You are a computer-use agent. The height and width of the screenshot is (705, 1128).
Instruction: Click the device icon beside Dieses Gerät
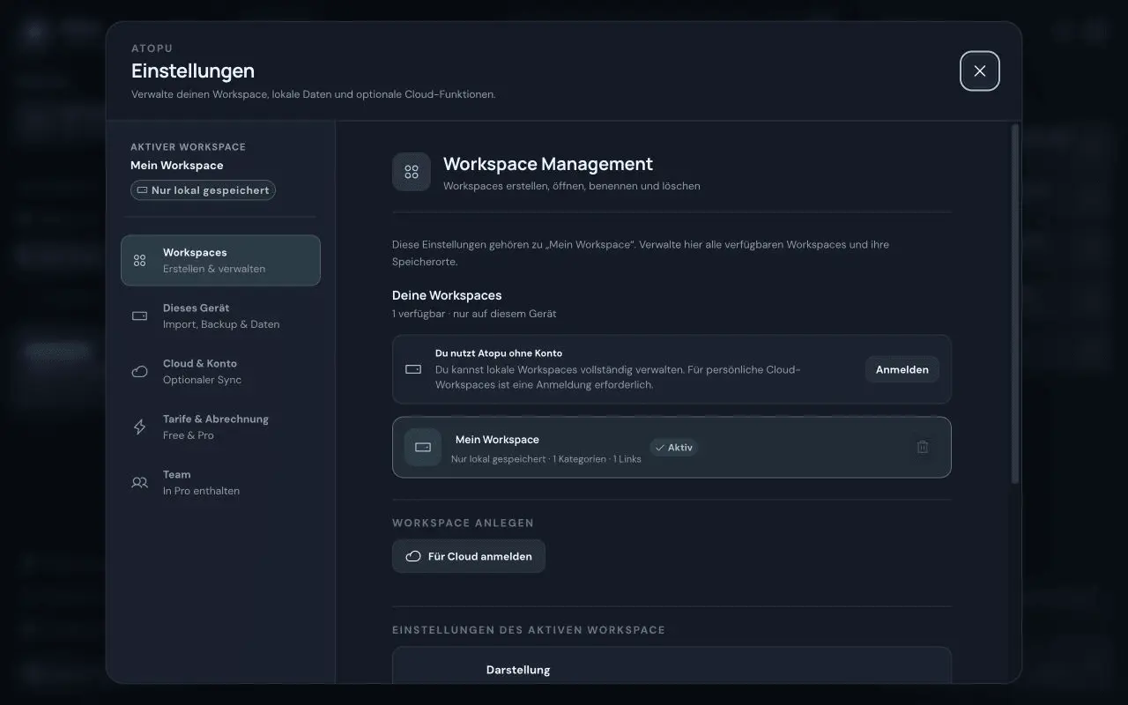(139, 315)
